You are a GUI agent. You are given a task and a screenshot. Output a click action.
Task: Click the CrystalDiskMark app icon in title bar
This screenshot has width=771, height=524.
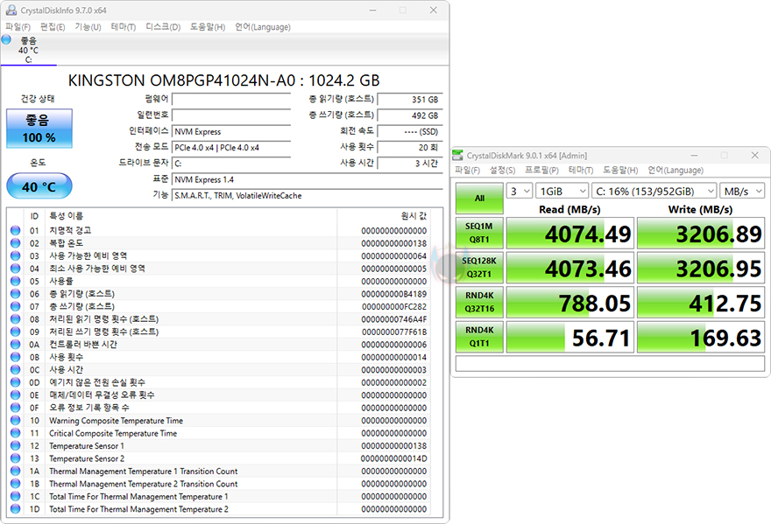(457, 155)
